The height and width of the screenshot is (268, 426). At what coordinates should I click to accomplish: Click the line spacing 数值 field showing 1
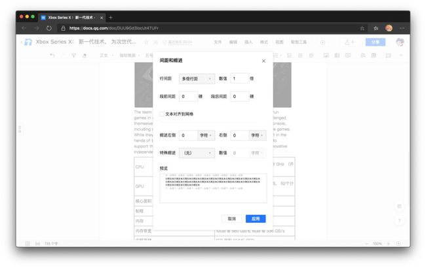point(239,78)
